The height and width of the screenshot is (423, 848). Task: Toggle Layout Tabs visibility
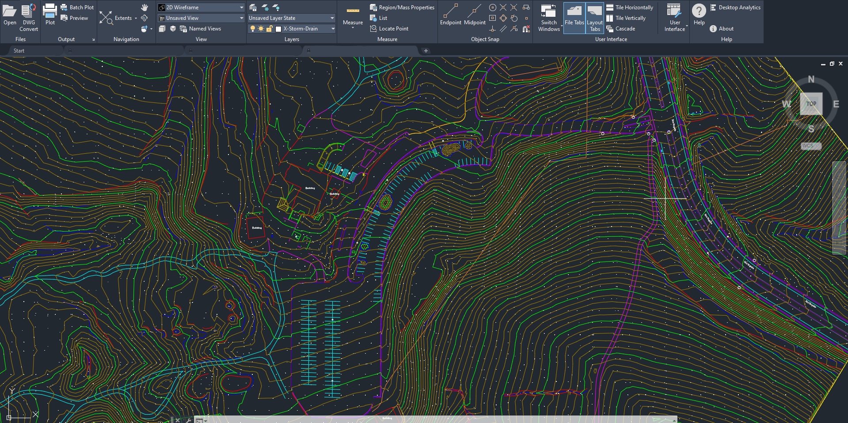[594, 18]
